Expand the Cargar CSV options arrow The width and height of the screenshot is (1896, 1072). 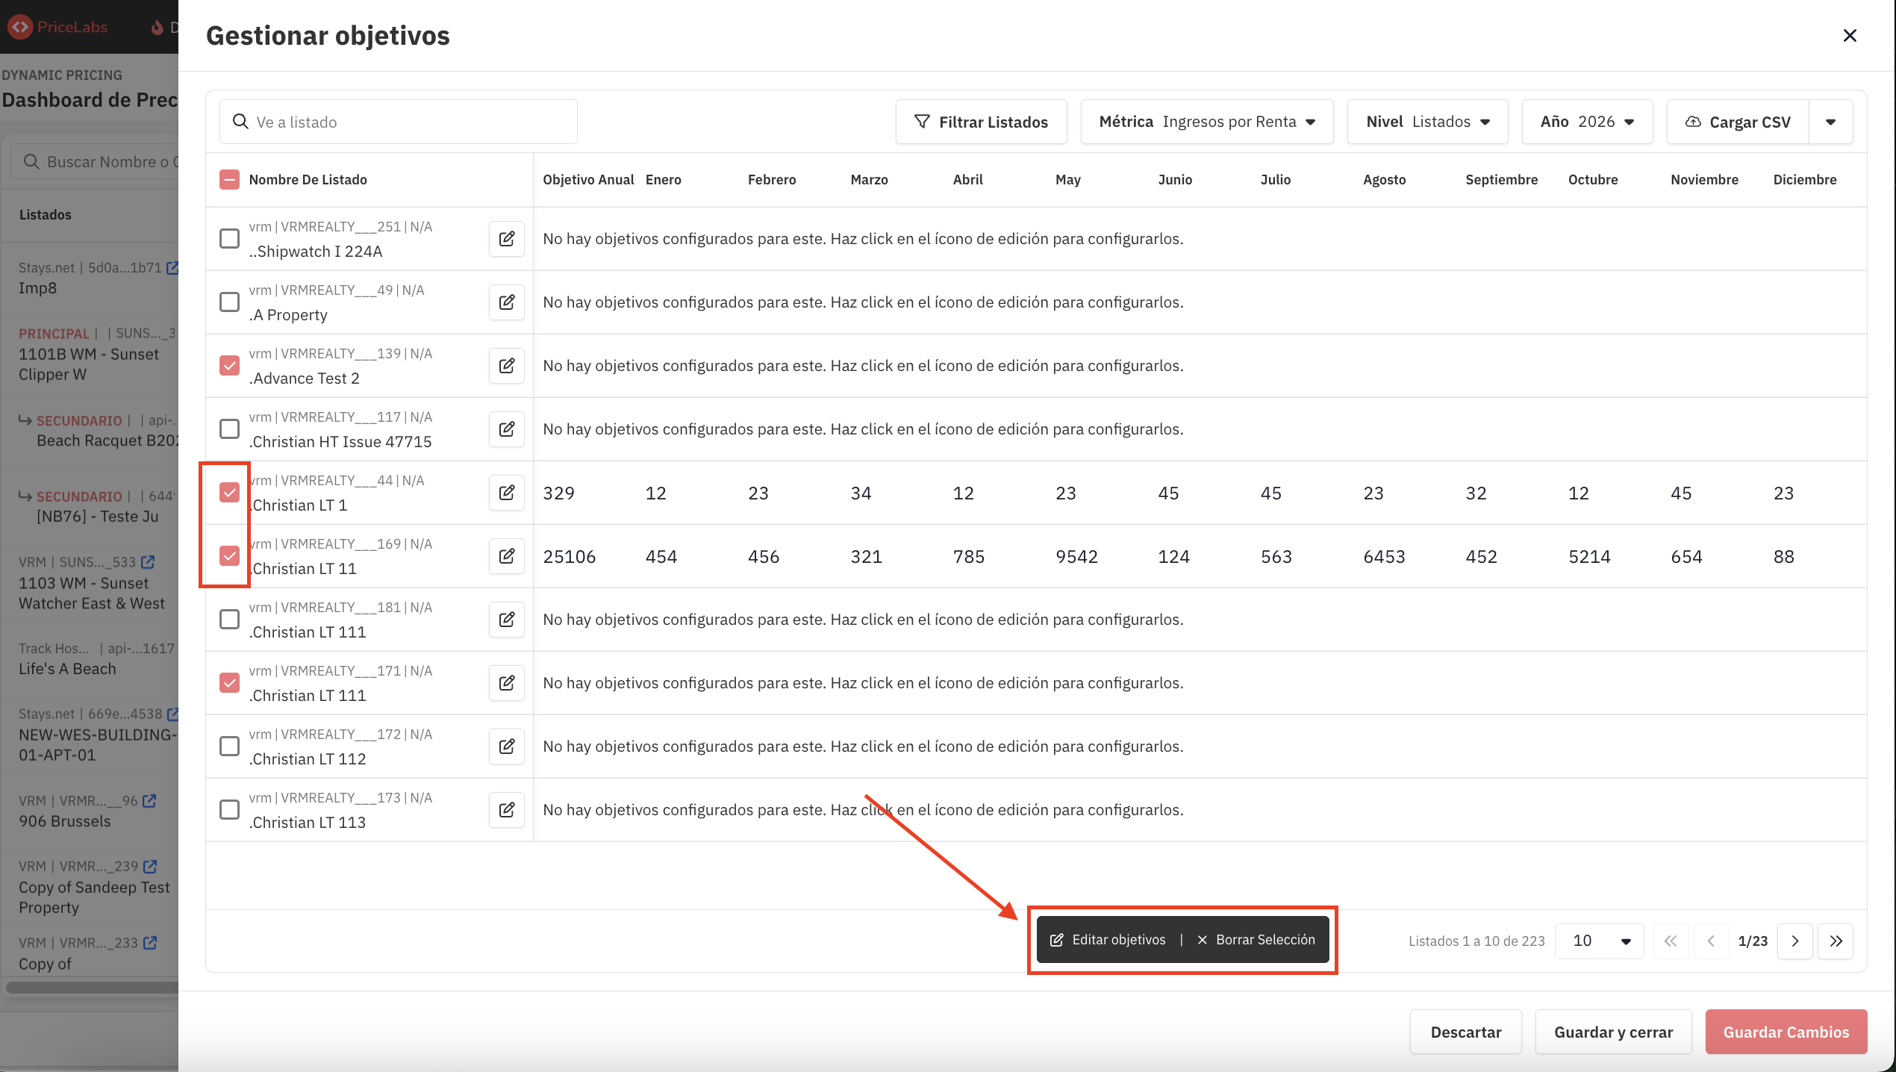pyautogui.click(x=1830, y=122)
